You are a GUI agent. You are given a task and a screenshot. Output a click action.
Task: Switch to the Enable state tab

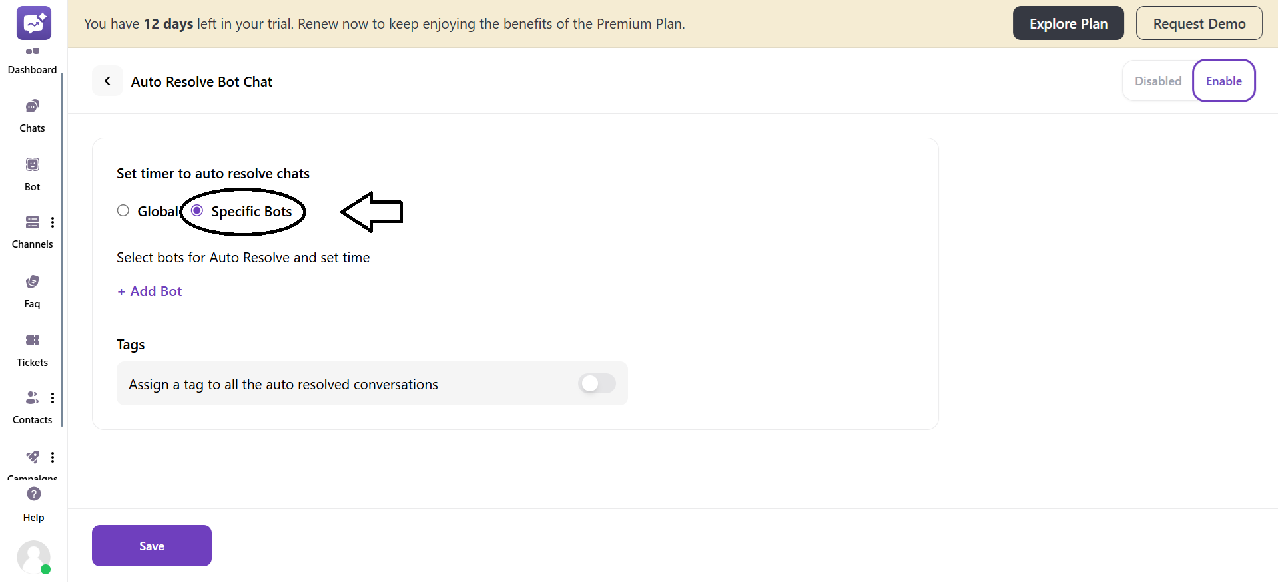(1223, 81)
